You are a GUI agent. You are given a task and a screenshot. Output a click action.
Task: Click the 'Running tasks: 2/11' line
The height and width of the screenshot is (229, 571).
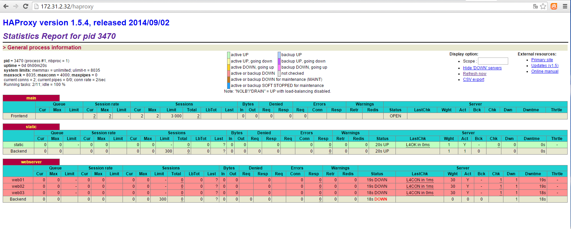click(x=34, y=85)
